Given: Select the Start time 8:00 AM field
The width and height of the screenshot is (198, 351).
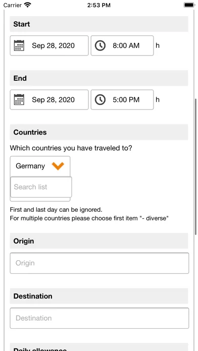Looking at the screenshot, I should coord(122,45).
